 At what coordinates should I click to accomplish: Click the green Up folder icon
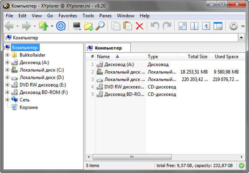[44, 26]
